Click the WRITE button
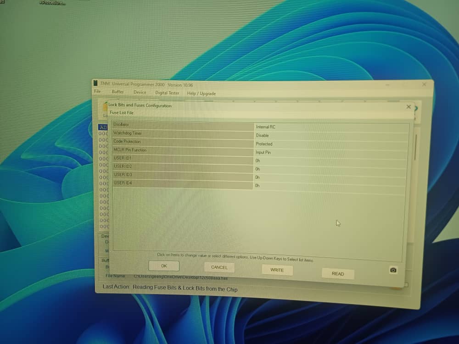The height and width of the screenshot is (344, 459). coord(277,270)
